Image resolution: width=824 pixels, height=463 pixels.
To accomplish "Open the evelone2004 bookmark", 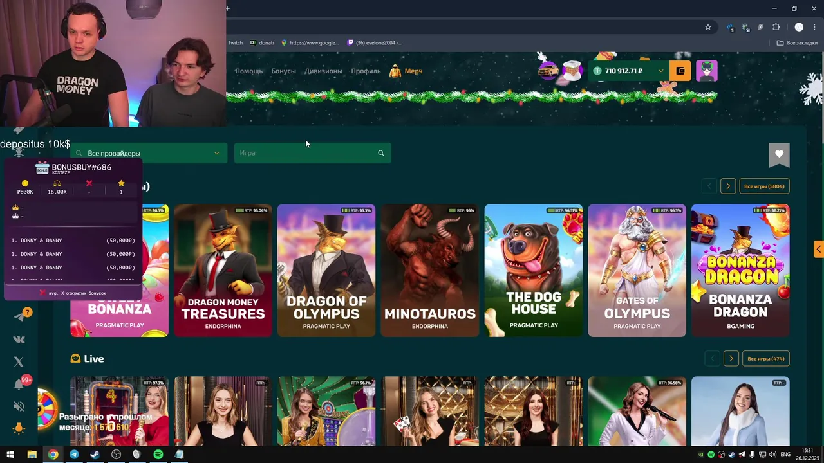I will click(375, 43).
